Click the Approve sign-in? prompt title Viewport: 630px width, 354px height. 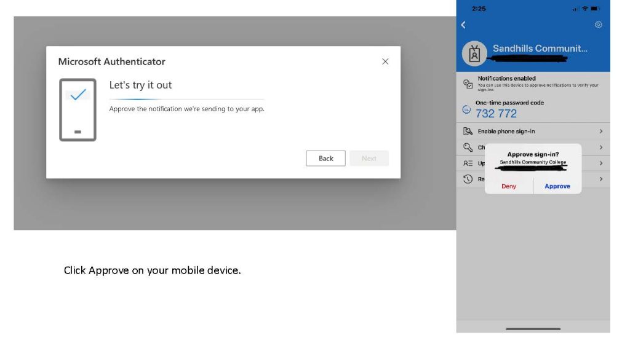(533, 154)
